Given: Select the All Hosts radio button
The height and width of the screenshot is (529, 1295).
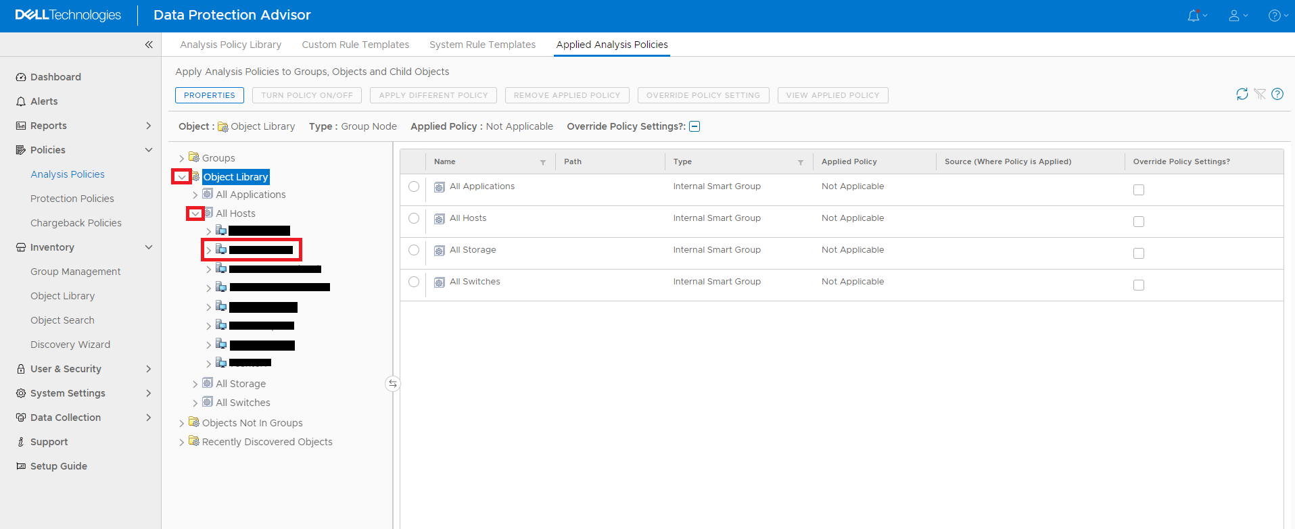Looking at the screenshot, I should click(414, 218).
